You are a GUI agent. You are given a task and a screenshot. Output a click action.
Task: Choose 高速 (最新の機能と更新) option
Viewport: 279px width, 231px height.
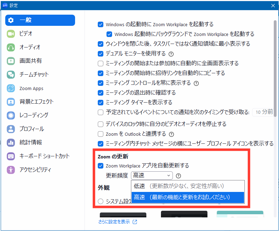tap(188, 198)
